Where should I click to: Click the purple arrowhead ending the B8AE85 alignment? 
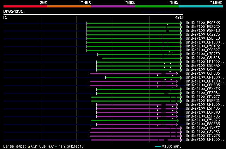[177, 125]
